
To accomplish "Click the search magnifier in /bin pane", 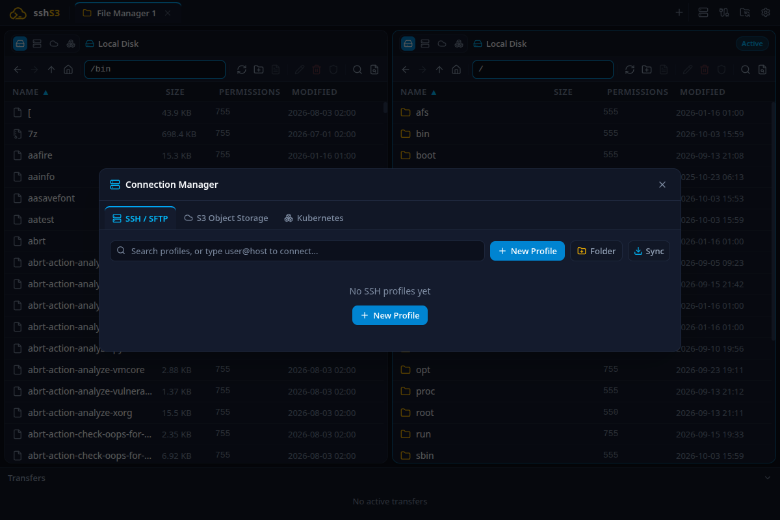I will point(357,70).
